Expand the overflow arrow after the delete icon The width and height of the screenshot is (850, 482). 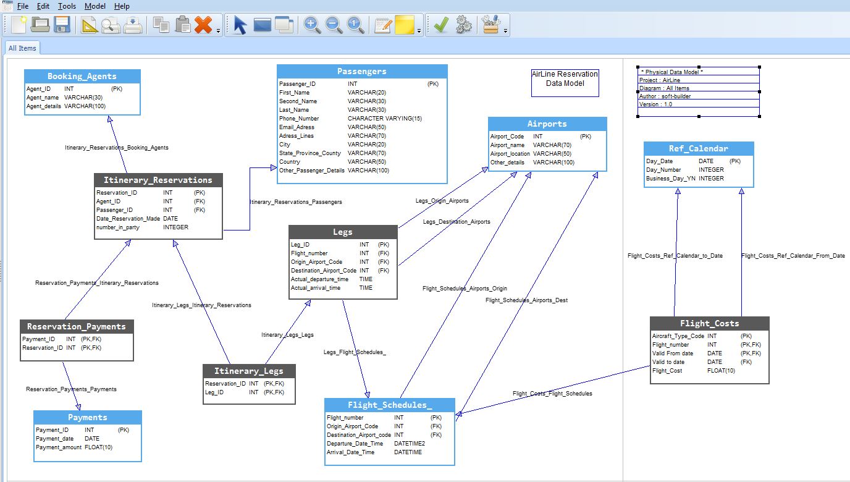tap(219, 31)
